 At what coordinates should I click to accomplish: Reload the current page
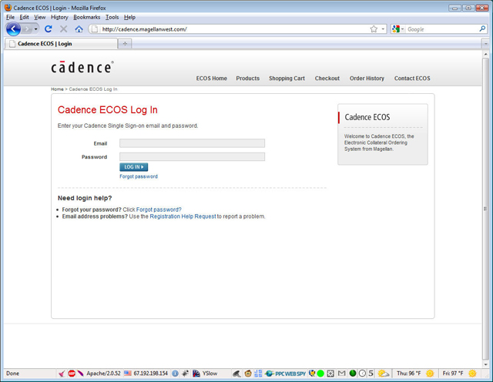tap(48, 29)
